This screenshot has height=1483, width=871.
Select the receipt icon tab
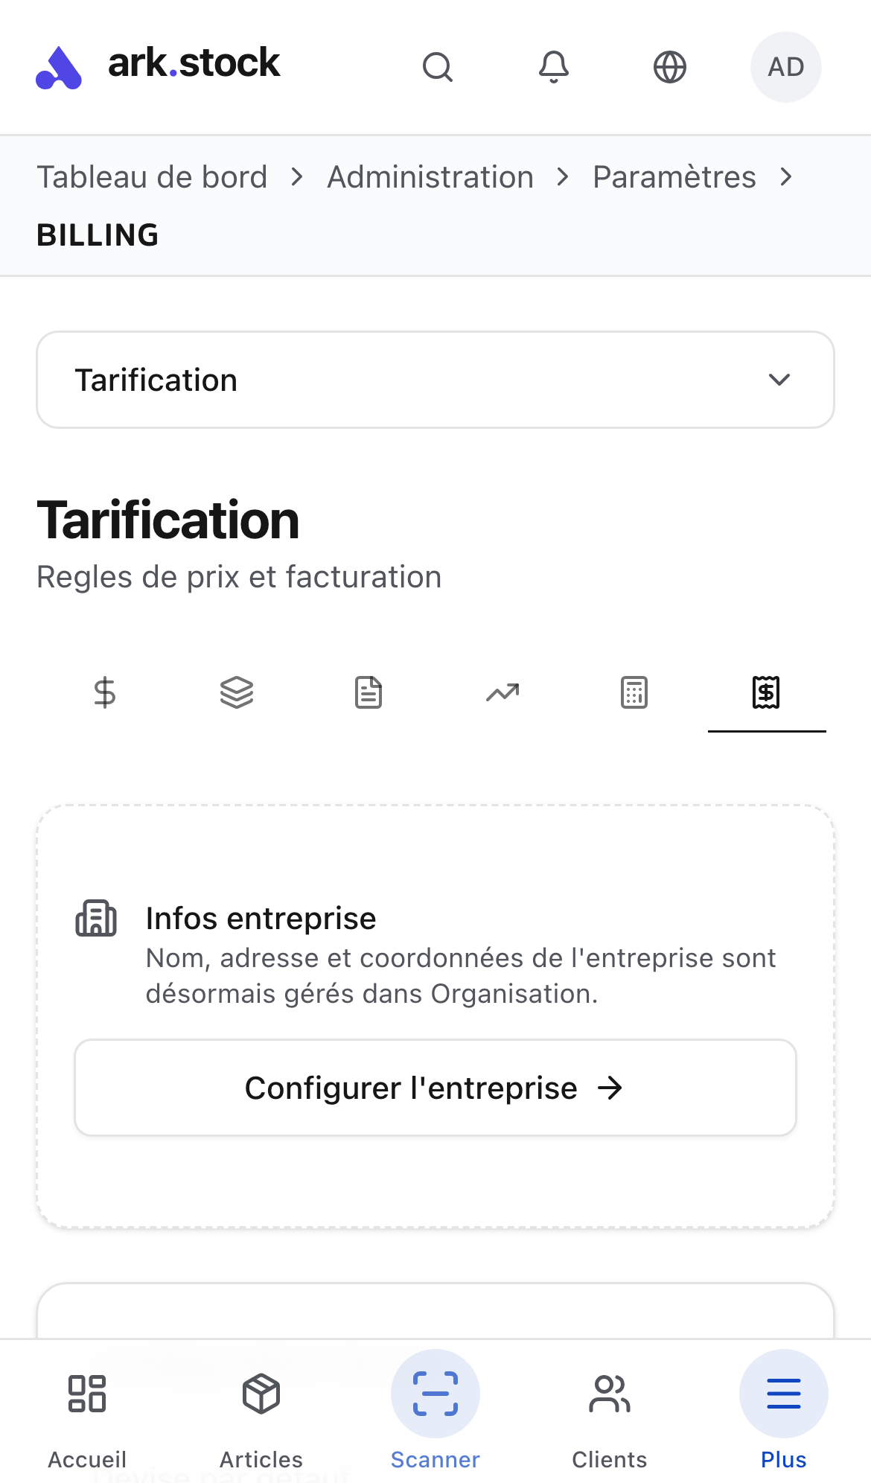(x=766, y=692)
